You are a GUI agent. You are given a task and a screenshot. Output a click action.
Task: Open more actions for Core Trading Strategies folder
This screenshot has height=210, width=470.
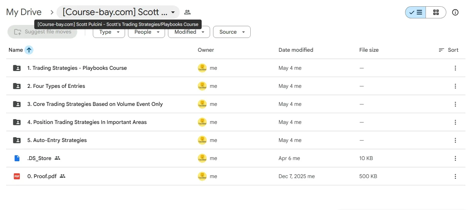pyautogui.click(x=455, y=104)
